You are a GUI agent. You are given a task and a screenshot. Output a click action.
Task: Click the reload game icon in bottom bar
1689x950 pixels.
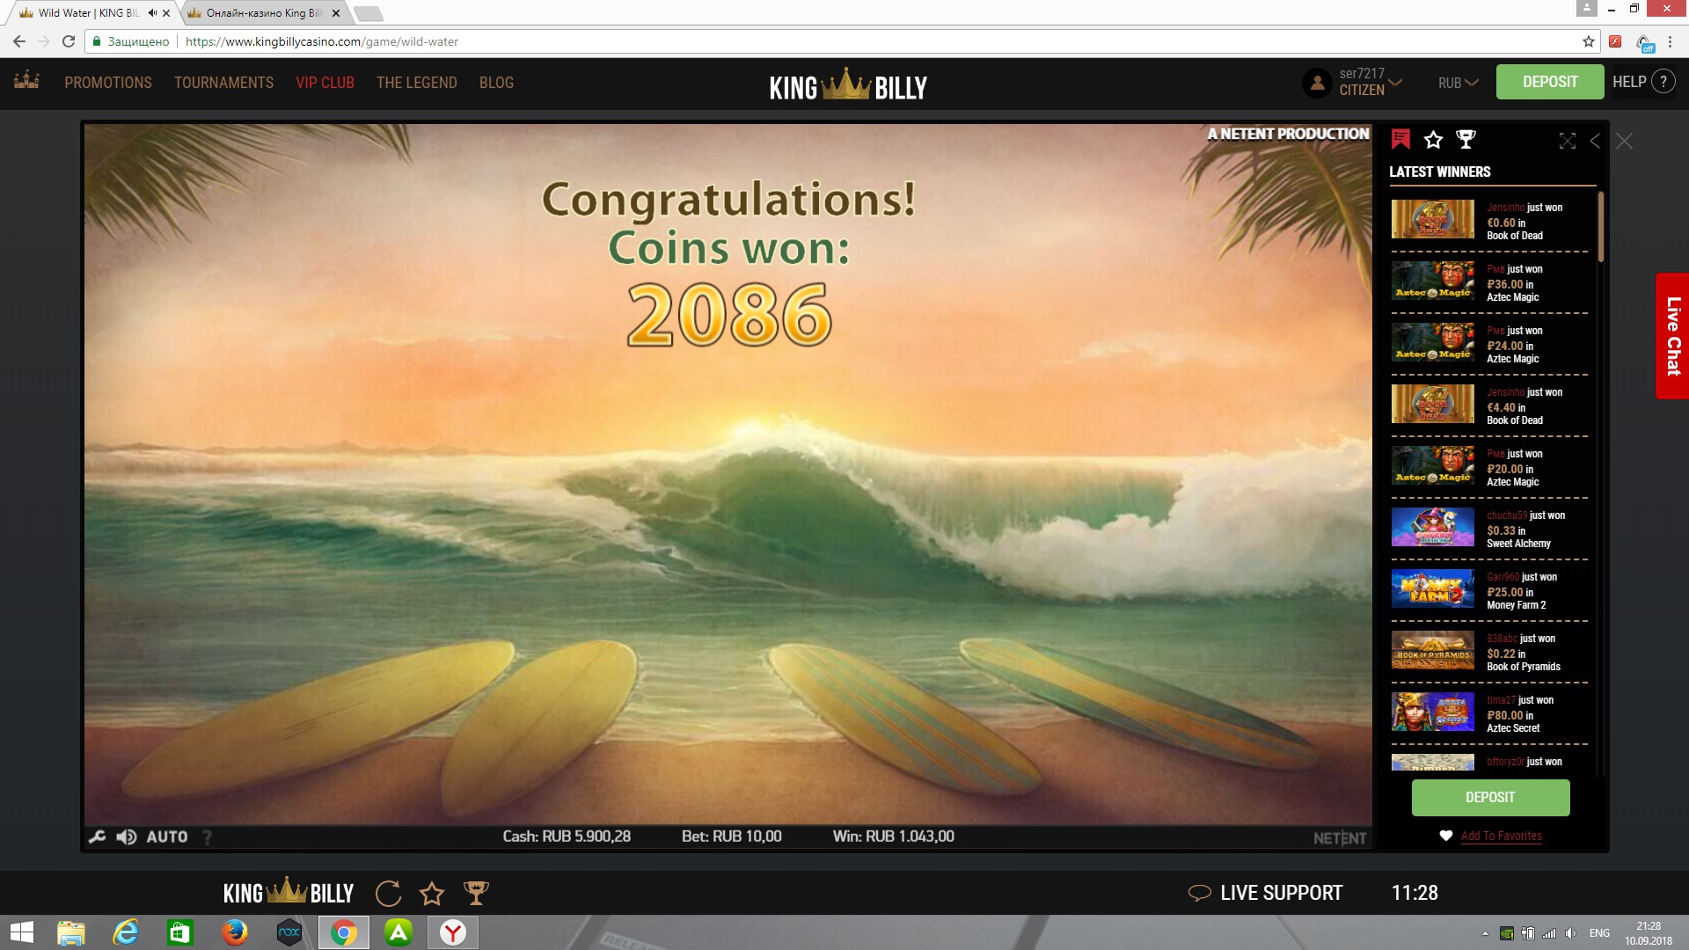pos(388,894)
